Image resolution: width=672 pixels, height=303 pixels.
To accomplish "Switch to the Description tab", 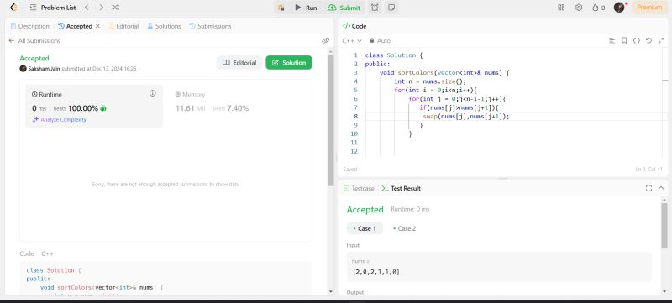I will 30,26.
